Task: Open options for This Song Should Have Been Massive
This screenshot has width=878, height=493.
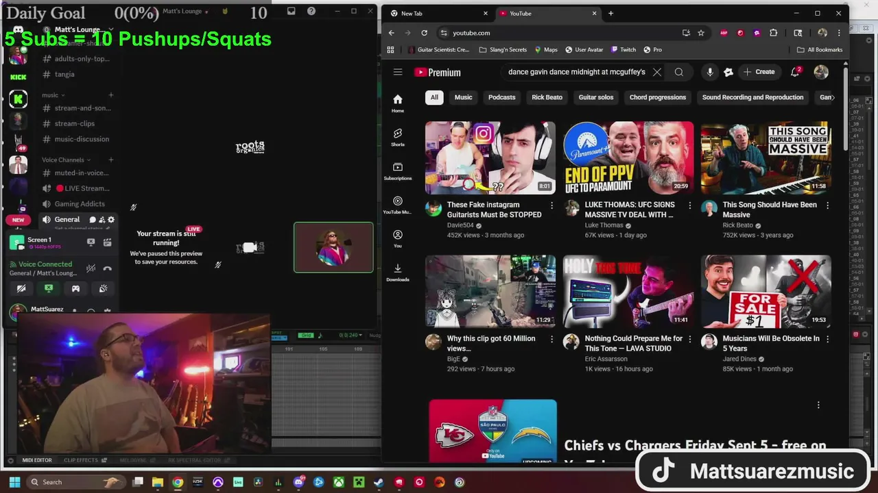Action: [x=827, y=205]
